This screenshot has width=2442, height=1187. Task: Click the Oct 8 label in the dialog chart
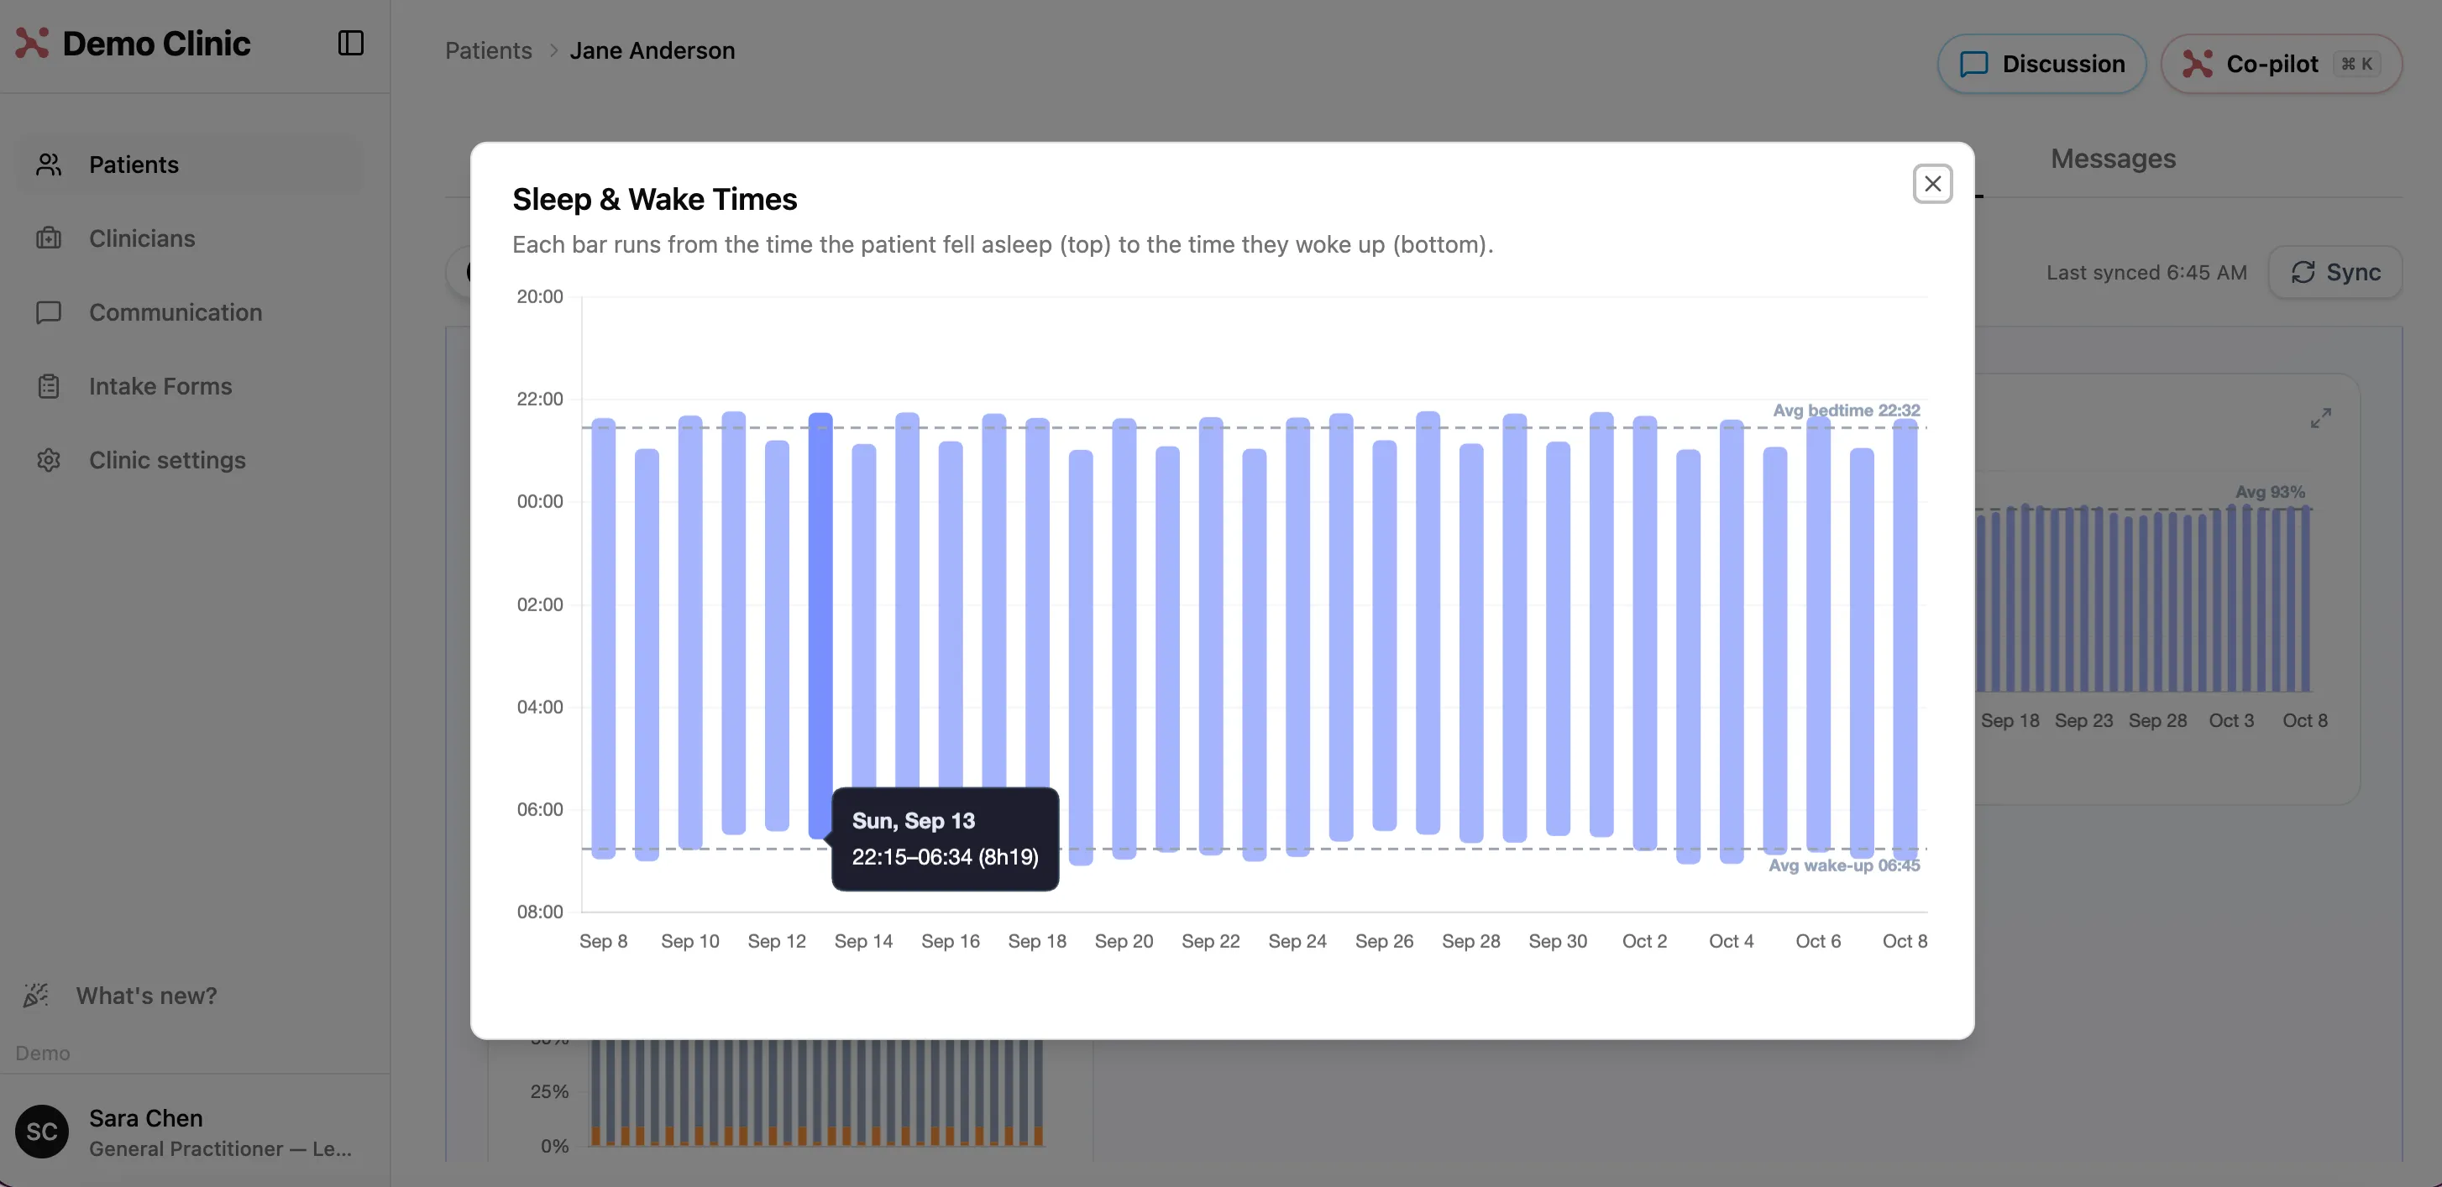point(1905,942)
